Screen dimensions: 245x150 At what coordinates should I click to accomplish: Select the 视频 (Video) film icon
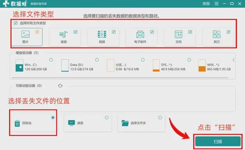[x=102, y=35]
